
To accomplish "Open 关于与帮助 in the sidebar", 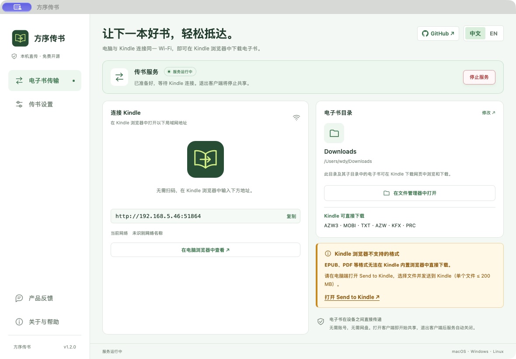I will click(x=45, y=322).
